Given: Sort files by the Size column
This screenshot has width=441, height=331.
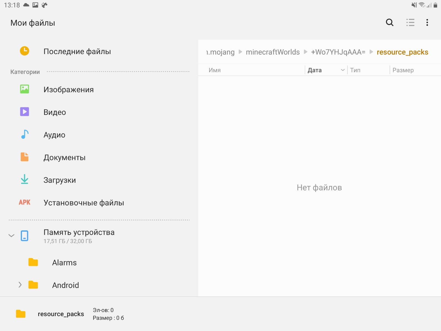Looking at the screenshot, I should (403, 70).
